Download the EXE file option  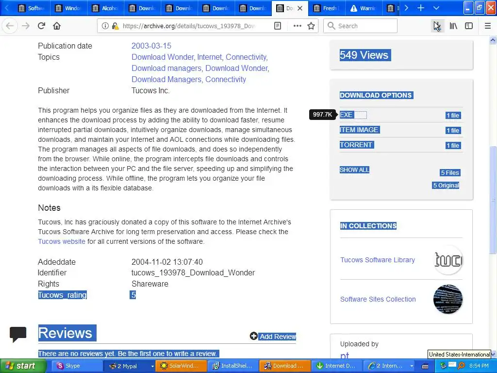346,115
